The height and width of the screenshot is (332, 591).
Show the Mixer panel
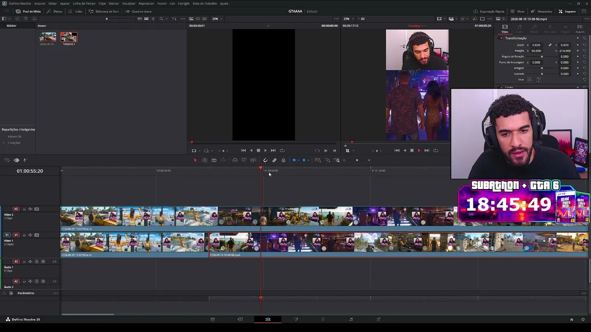pos(518,11)
